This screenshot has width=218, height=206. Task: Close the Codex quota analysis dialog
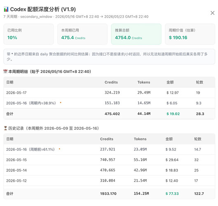coord(213,13)
